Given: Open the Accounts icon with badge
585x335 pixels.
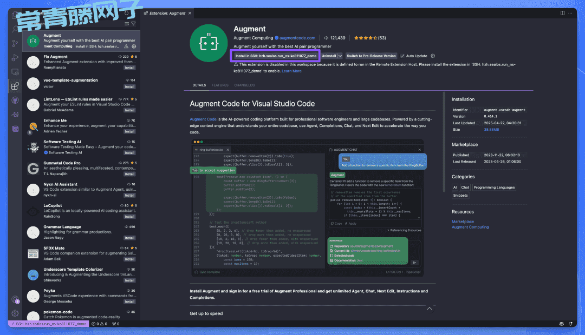Looking at the screenshot, I should (15, 299).
